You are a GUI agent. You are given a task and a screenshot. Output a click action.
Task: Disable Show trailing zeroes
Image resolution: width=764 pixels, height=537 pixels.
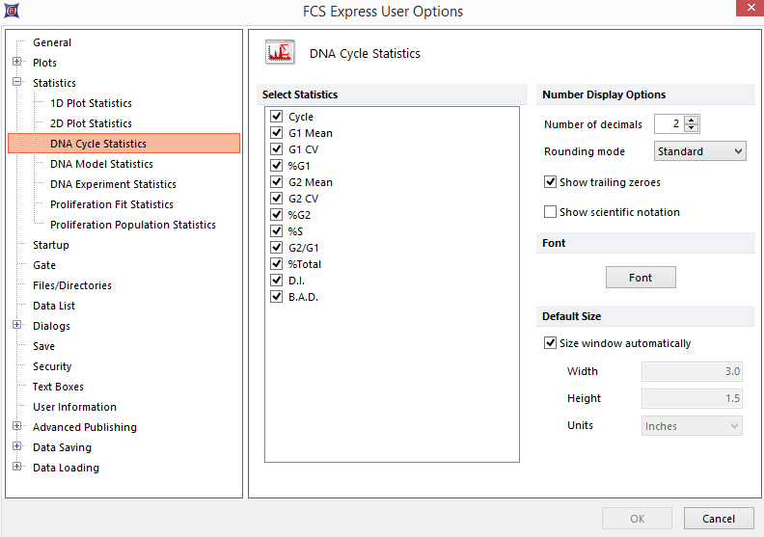[551, 182]
